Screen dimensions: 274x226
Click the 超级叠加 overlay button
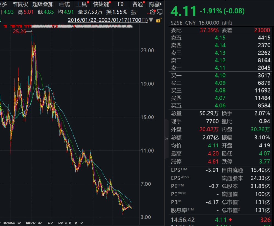click(x=43, y=4)
